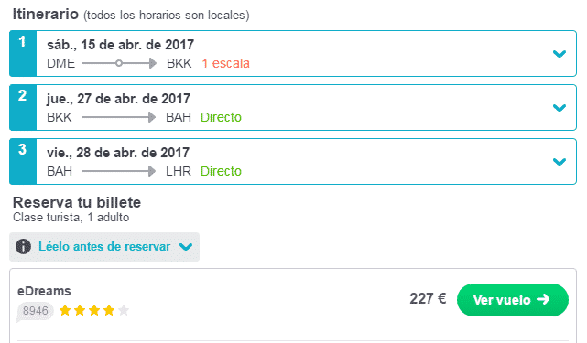Open Léelo antes de reservar dropdown arrow
The width and height of the screenshot is (587, 343).
click(x=186, y=247)
